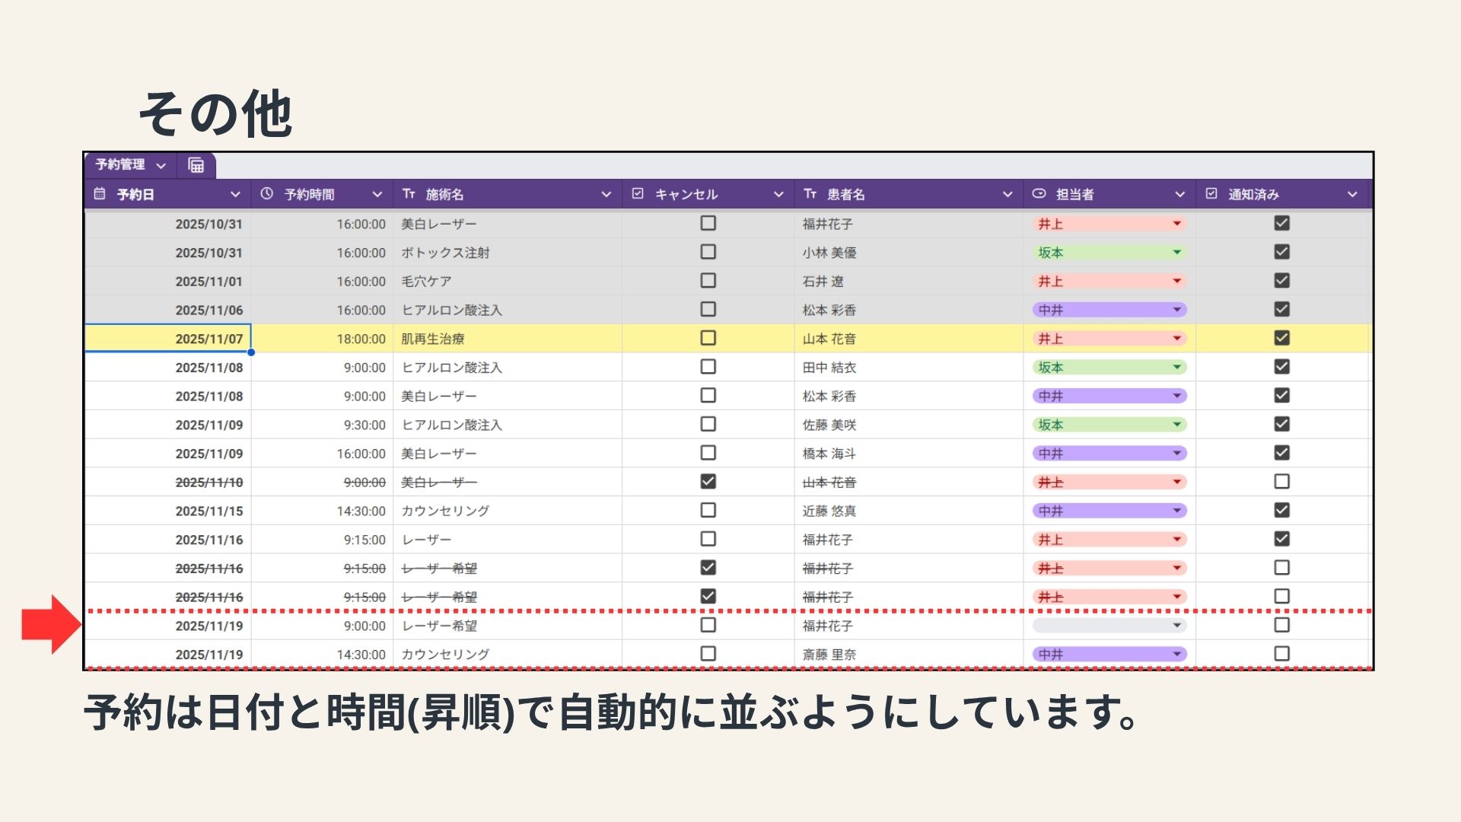Check 通知済み box for 斎藤 里奈 row
The height and width of the screenshot is (822, 1461).
(x=1281, y=654)
